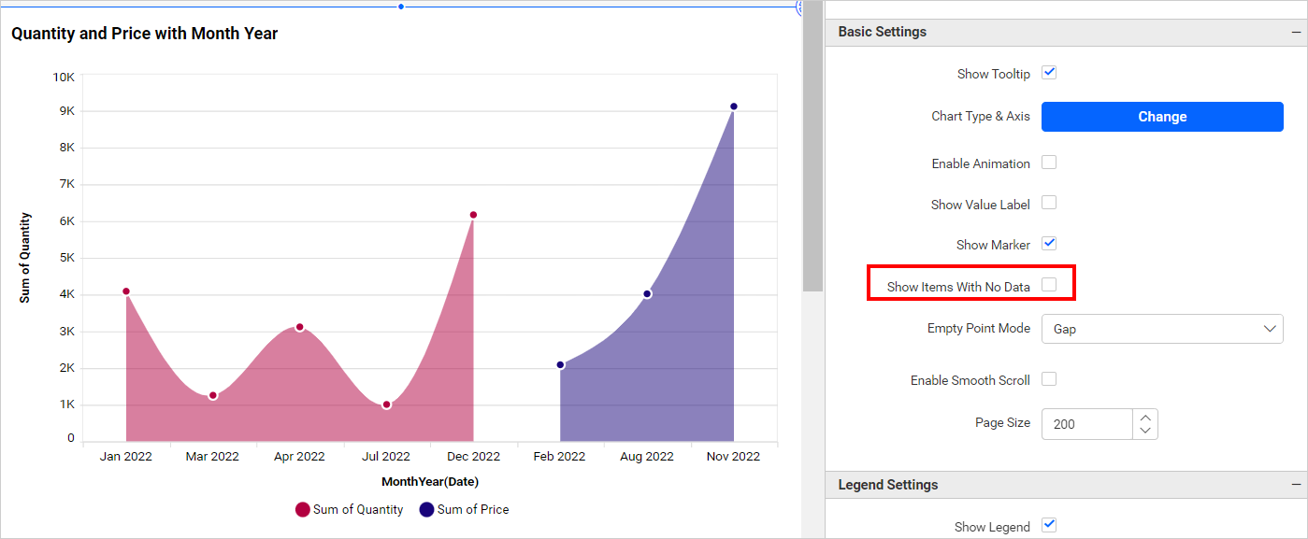Click the Sum of Quantity legend marker
Image resolution: width=1308 pixels, height=539 pixels.
[x=303, y=510]
